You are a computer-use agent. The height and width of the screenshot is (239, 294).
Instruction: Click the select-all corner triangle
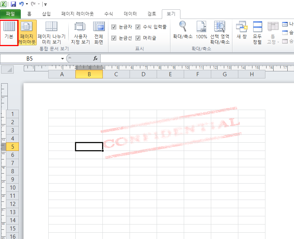[x=7, y=70]
